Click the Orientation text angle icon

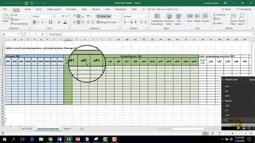[x=88, y=16]
